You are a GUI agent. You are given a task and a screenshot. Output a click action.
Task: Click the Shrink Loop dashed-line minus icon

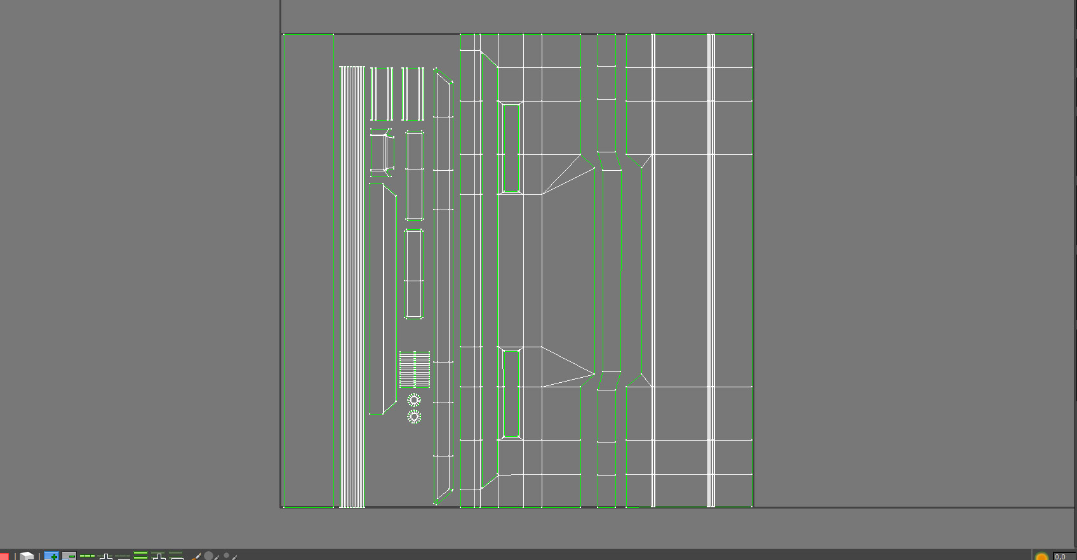click(x=123, y=556)
